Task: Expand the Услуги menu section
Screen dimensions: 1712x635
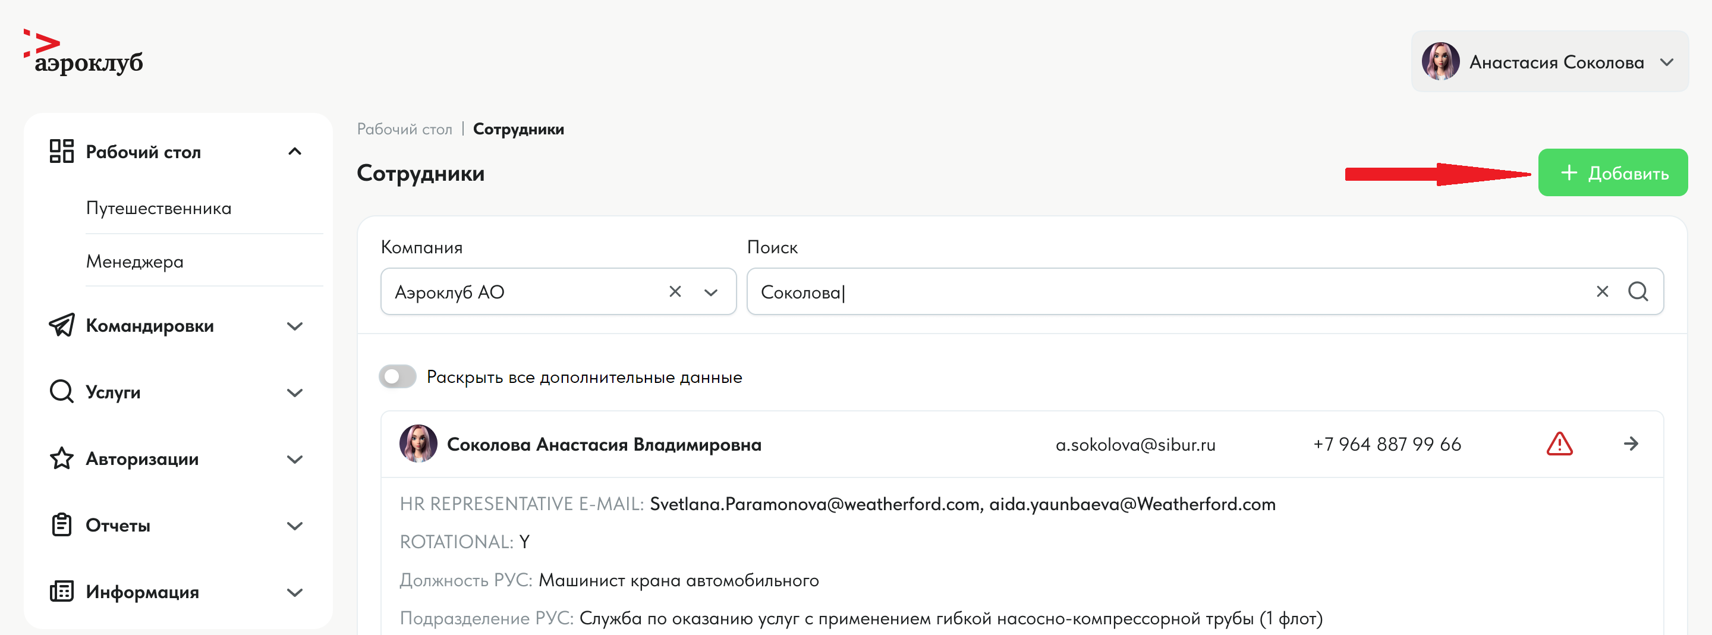Action: point(294,393)
